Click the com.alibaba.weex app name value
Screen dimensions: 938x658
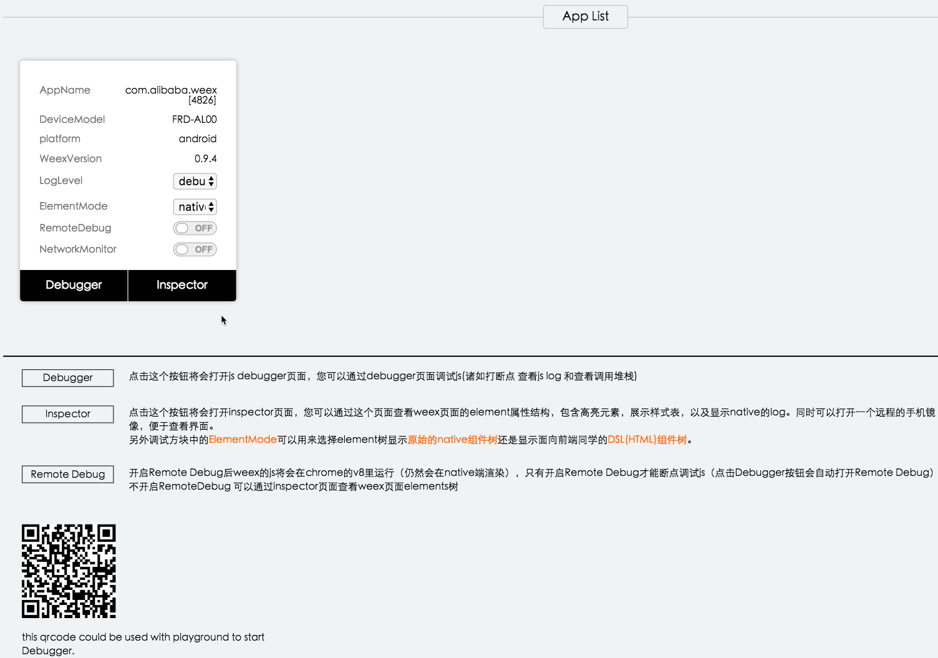[x=171, y=90]
